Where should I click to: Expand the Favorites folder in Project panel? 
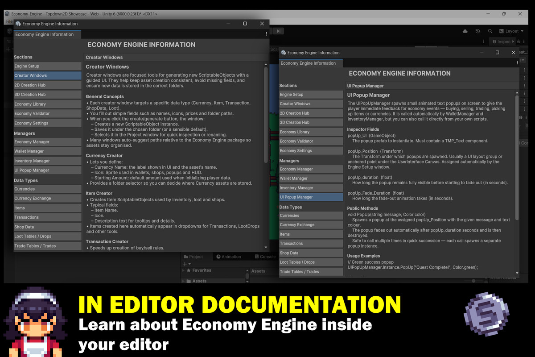pyautogui.click(x=183, y=270)
